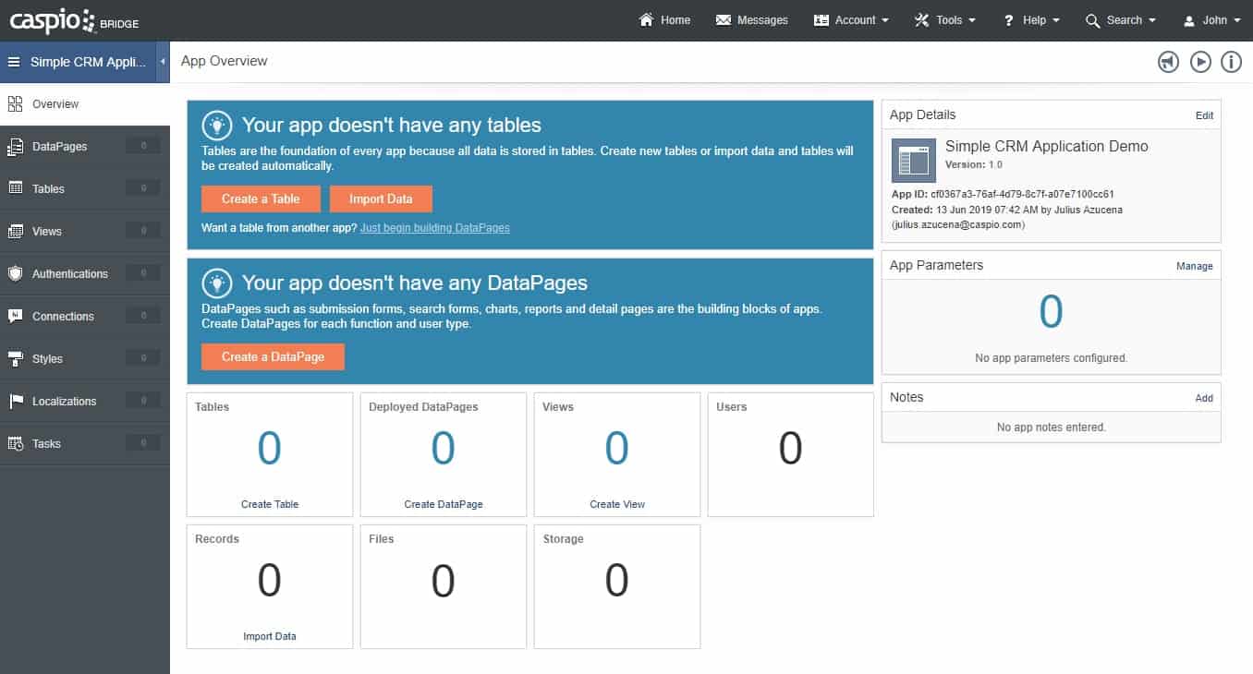Viewport: 1253px width, 674px height.
Task: Expand the Account dropdown menu
Action: pos(851,20)
